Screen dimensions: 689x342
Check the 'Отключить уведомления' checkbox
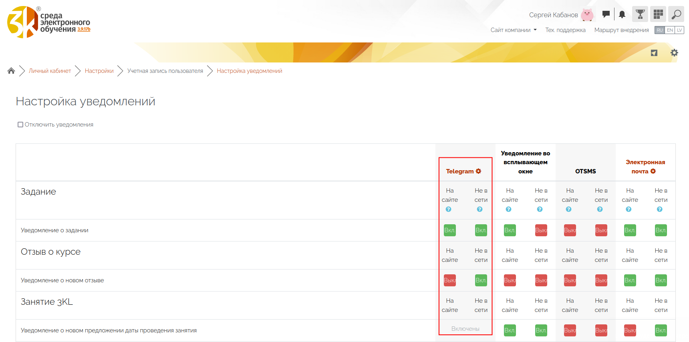coord(20,125)
